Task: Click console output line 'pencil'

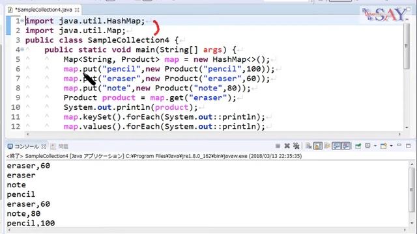Action: point(21,194)
